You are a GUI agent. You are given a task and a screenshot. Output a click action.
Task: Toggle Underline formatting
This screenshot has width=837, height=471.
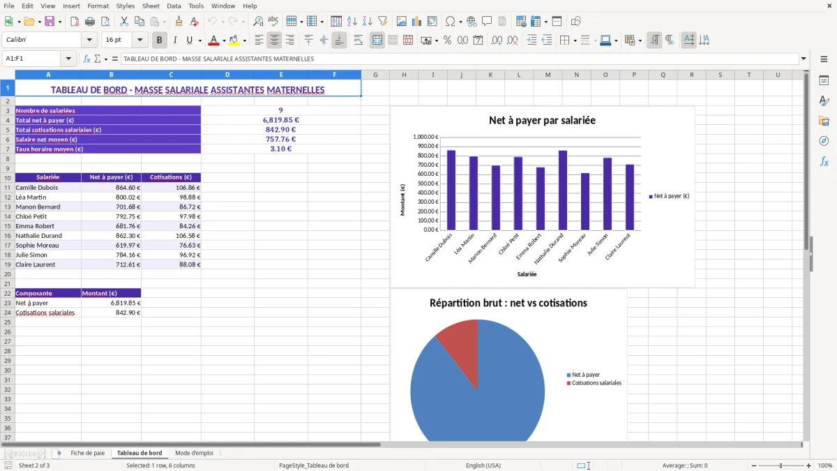tap(189, 40)
